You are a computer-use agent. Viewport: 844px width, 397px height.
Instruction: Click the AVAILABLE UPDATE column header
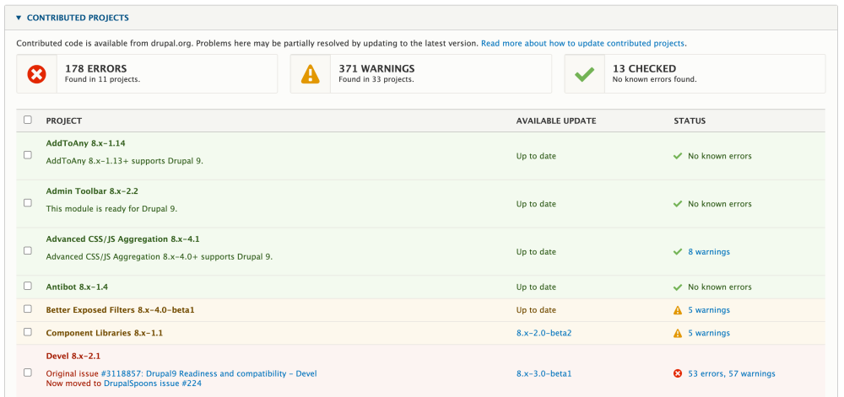click(556, 121)
